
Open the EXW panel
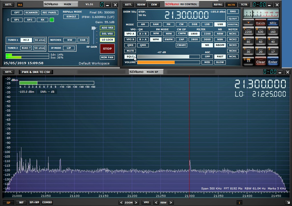click(x=154, y=5)
